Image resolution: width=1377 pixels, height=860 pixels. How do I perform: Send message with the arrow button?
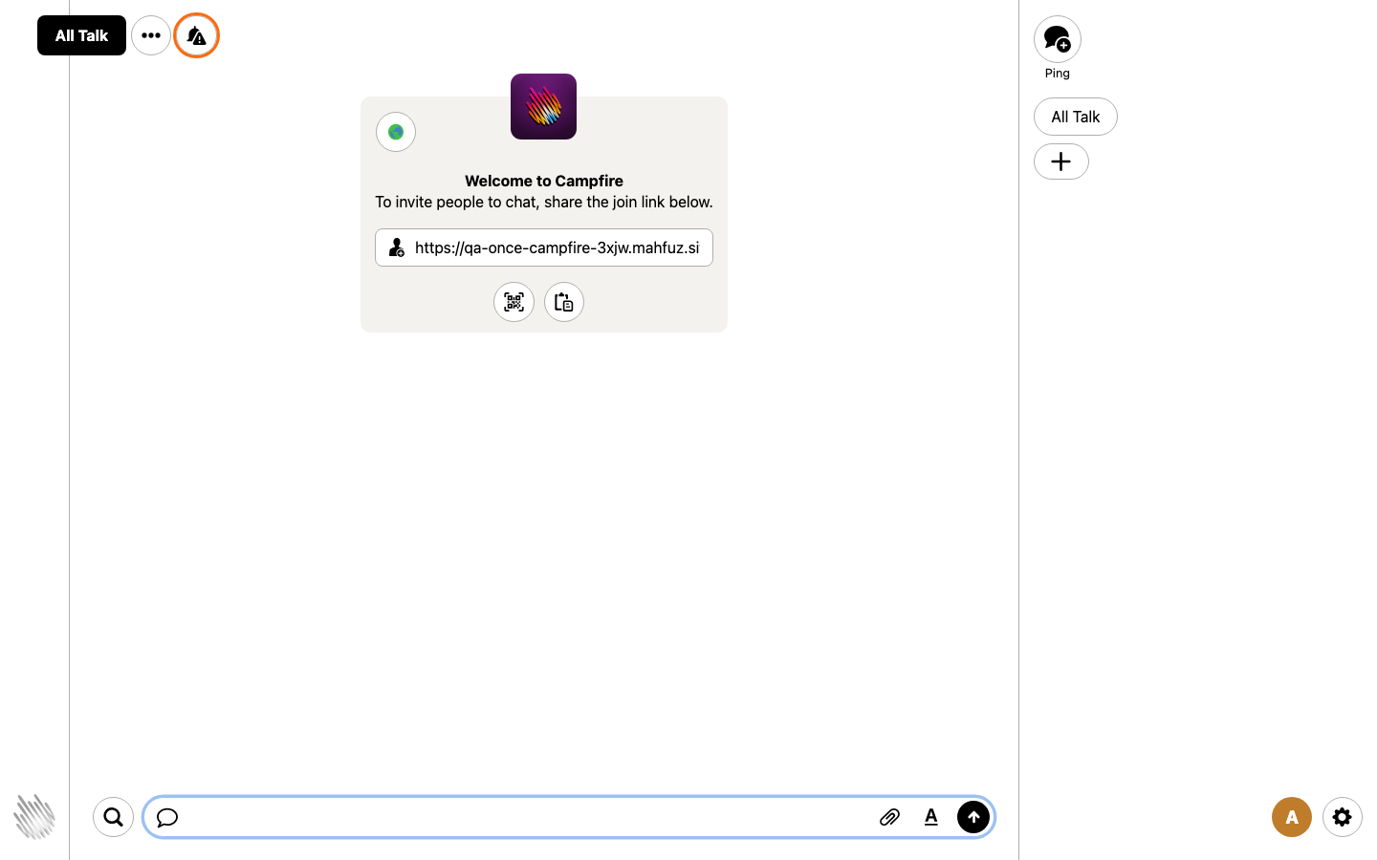pos(973,817)
